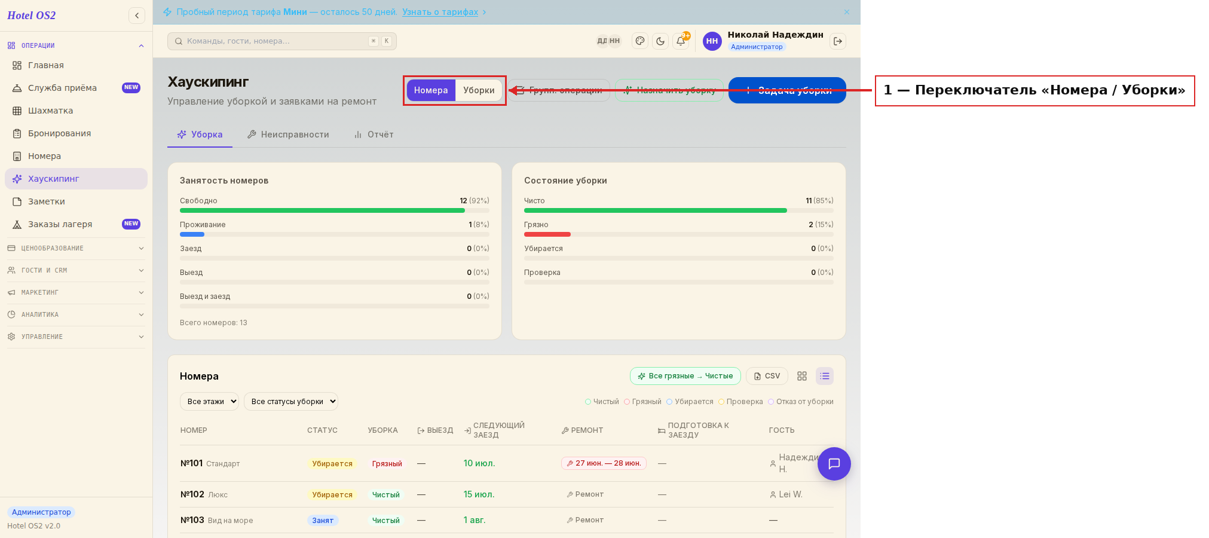
Task: Select the Номера toggle option
Action: point(431,90)
